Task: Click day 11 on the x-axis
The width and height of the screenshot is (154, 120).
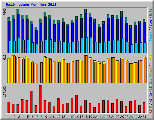Action: 54,117
